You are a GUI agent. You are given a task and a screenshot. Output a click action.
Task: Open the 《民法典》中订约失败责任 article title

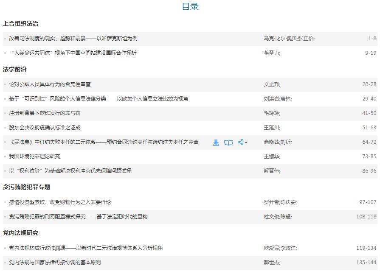[104, 142]
